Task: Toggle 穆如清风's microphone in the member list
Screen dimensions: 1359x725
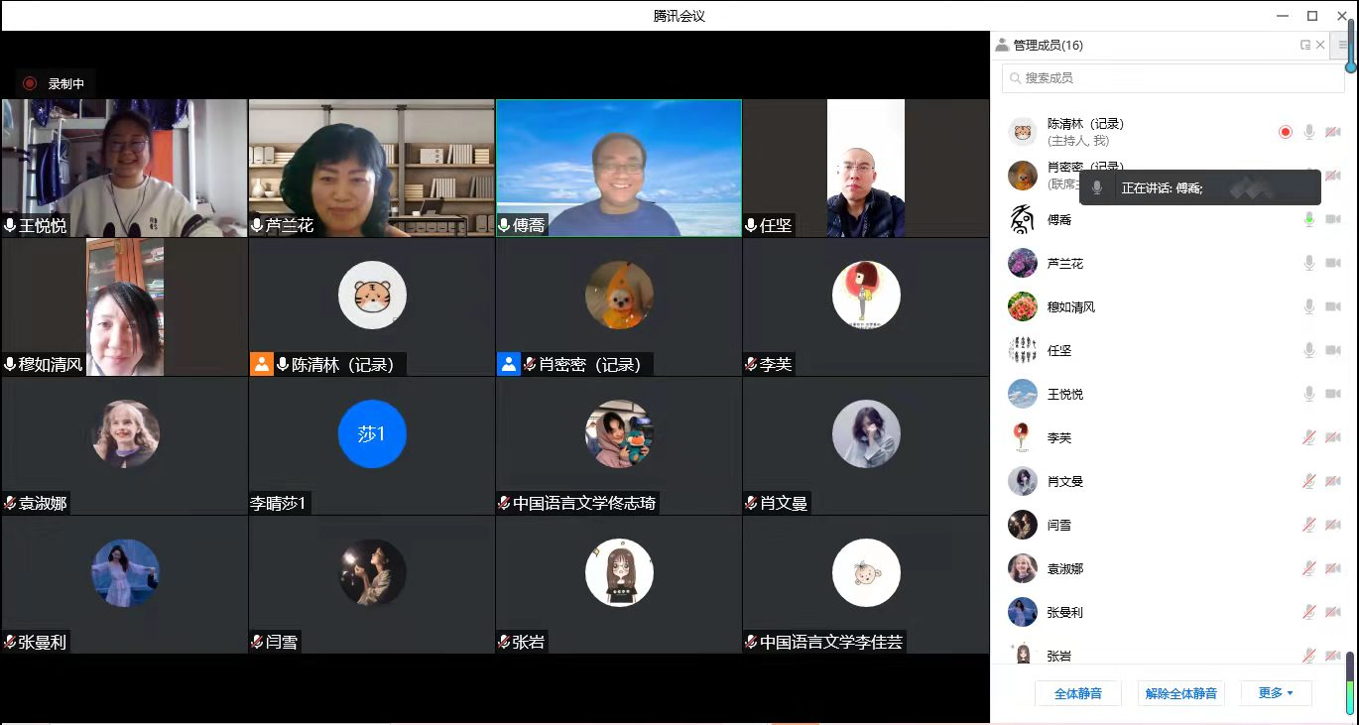Action: tap(1308, 306)
